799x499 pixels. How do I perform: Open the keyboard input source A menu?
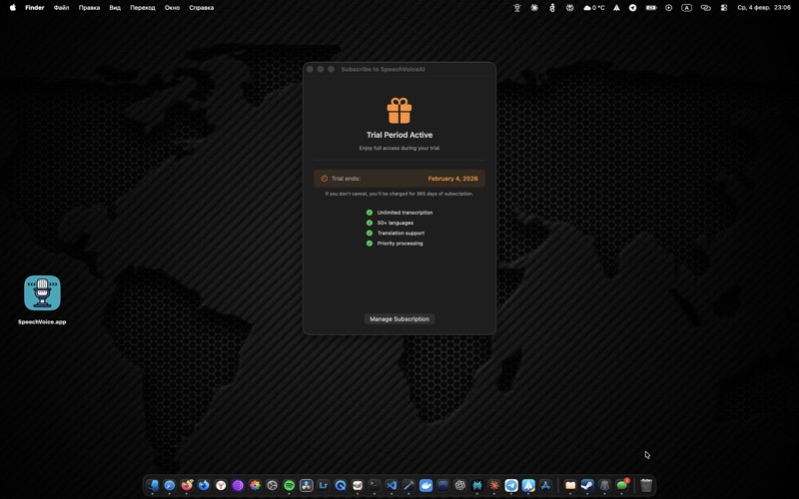pyautogui.click(x=686, y=8)
